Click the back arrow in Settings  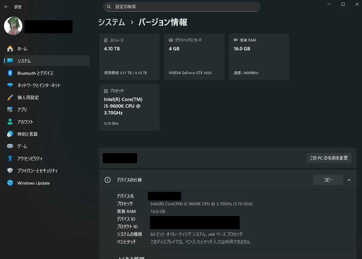(x=6, y=7)
